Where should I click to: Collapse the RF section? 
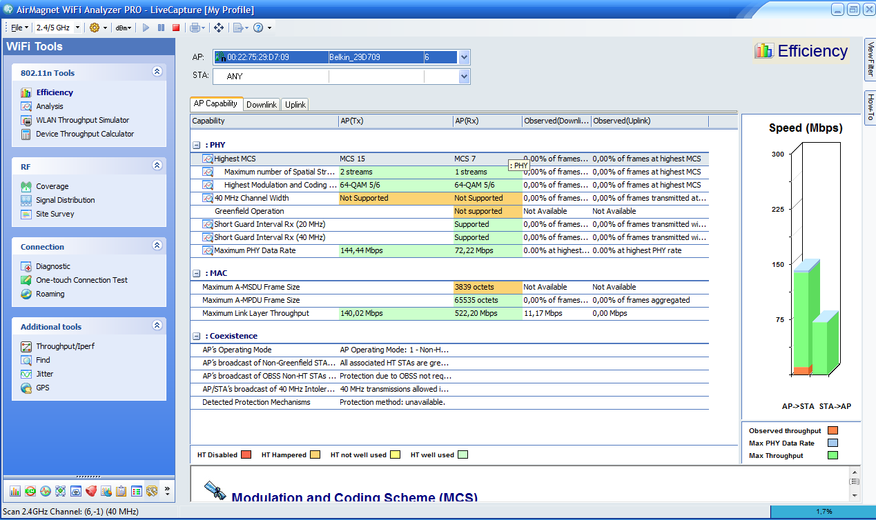(157, 166)
